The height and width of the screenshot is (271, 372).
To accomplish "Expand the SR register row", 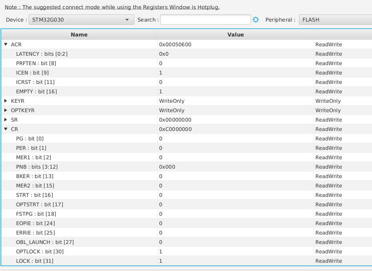I will (6, 120).
